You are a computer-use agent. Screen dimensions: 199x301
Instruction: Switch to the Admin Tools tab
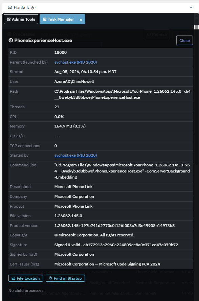click(21, 19)
